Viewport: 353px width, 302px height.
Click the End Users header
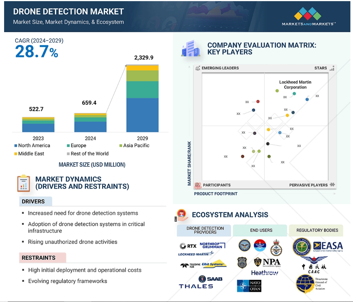[261, 230]
